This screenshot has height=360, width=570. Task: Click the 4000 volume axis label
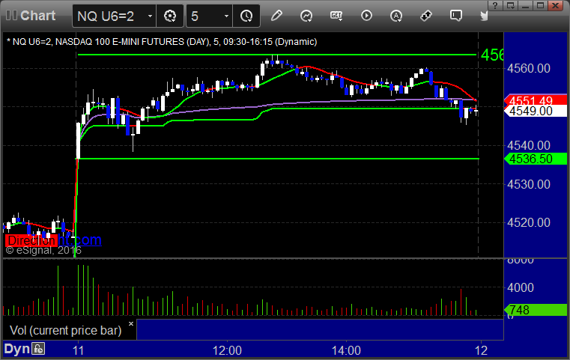pos(521,287)
